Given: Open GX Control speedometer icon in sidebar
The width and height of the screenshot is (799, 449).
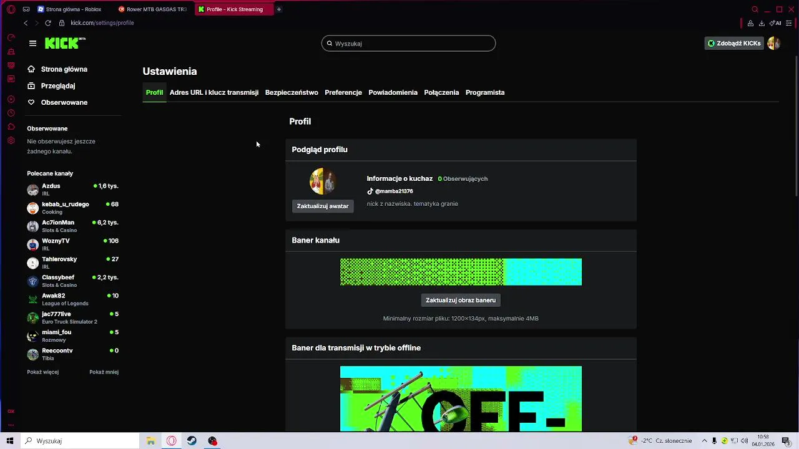Looking at the screenshot, I should pyautogui.click(x=11, y=37).
